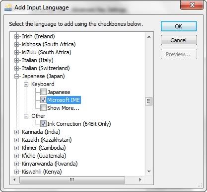Click the scroll up arrow of the language list
This screenshot has height=192, width=207.
click(x=149, y=37)
